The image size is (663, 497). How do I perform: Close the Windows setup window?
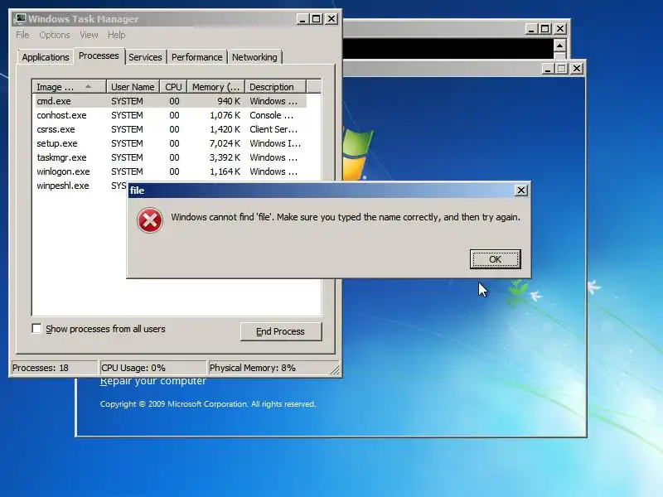pyautogui.click(x=577, y=69)
